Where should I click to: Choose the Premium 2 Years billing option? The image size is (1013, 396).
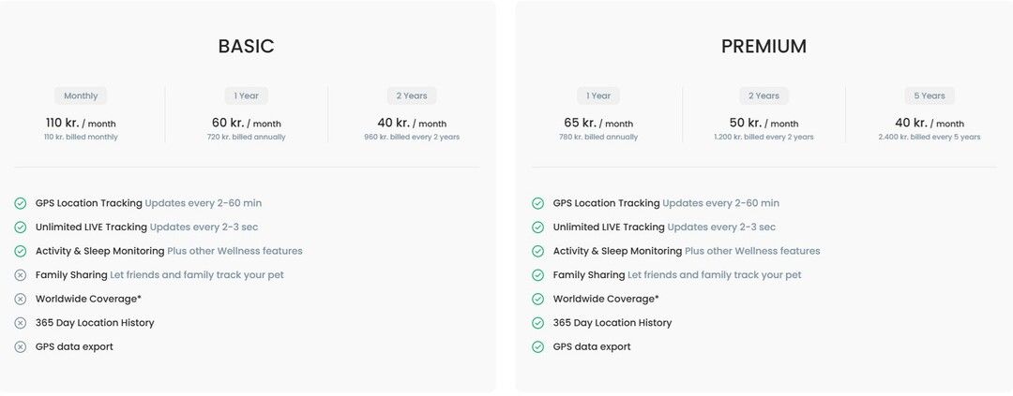(764, 95)
